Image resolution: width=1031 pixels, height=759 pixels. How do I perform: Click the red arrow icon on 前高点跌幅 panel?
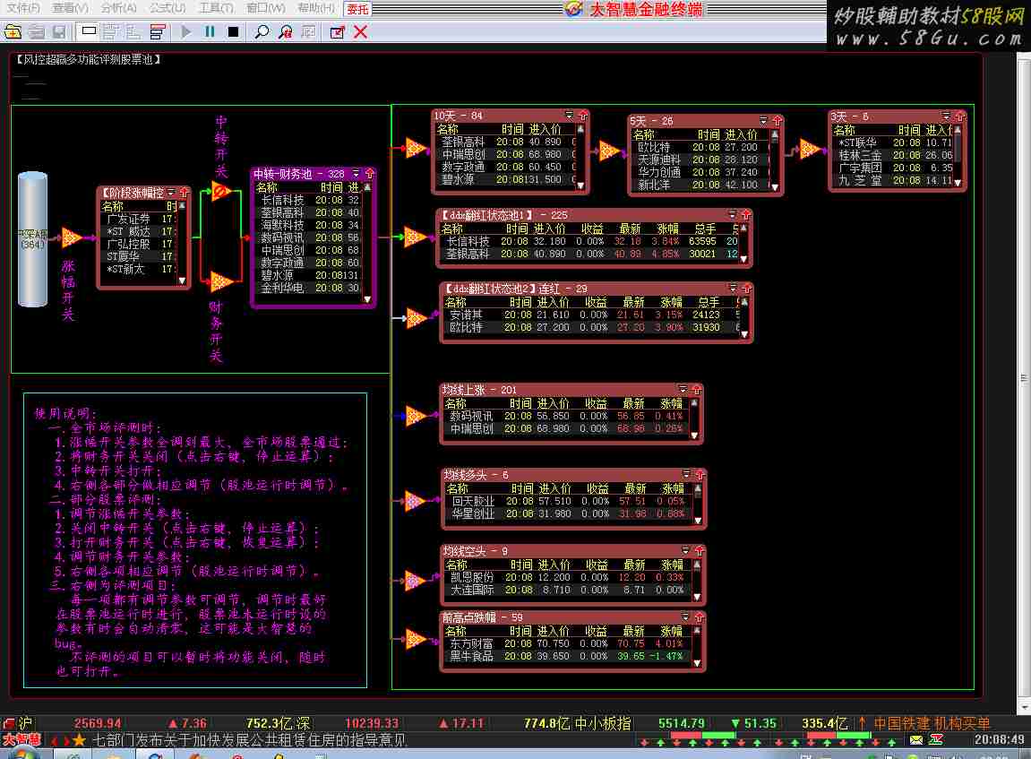[700, 617]
